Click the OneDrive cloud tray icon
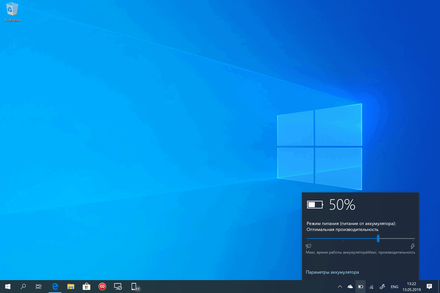Viewport: 440px width, 293px height. tap(350, 287)
